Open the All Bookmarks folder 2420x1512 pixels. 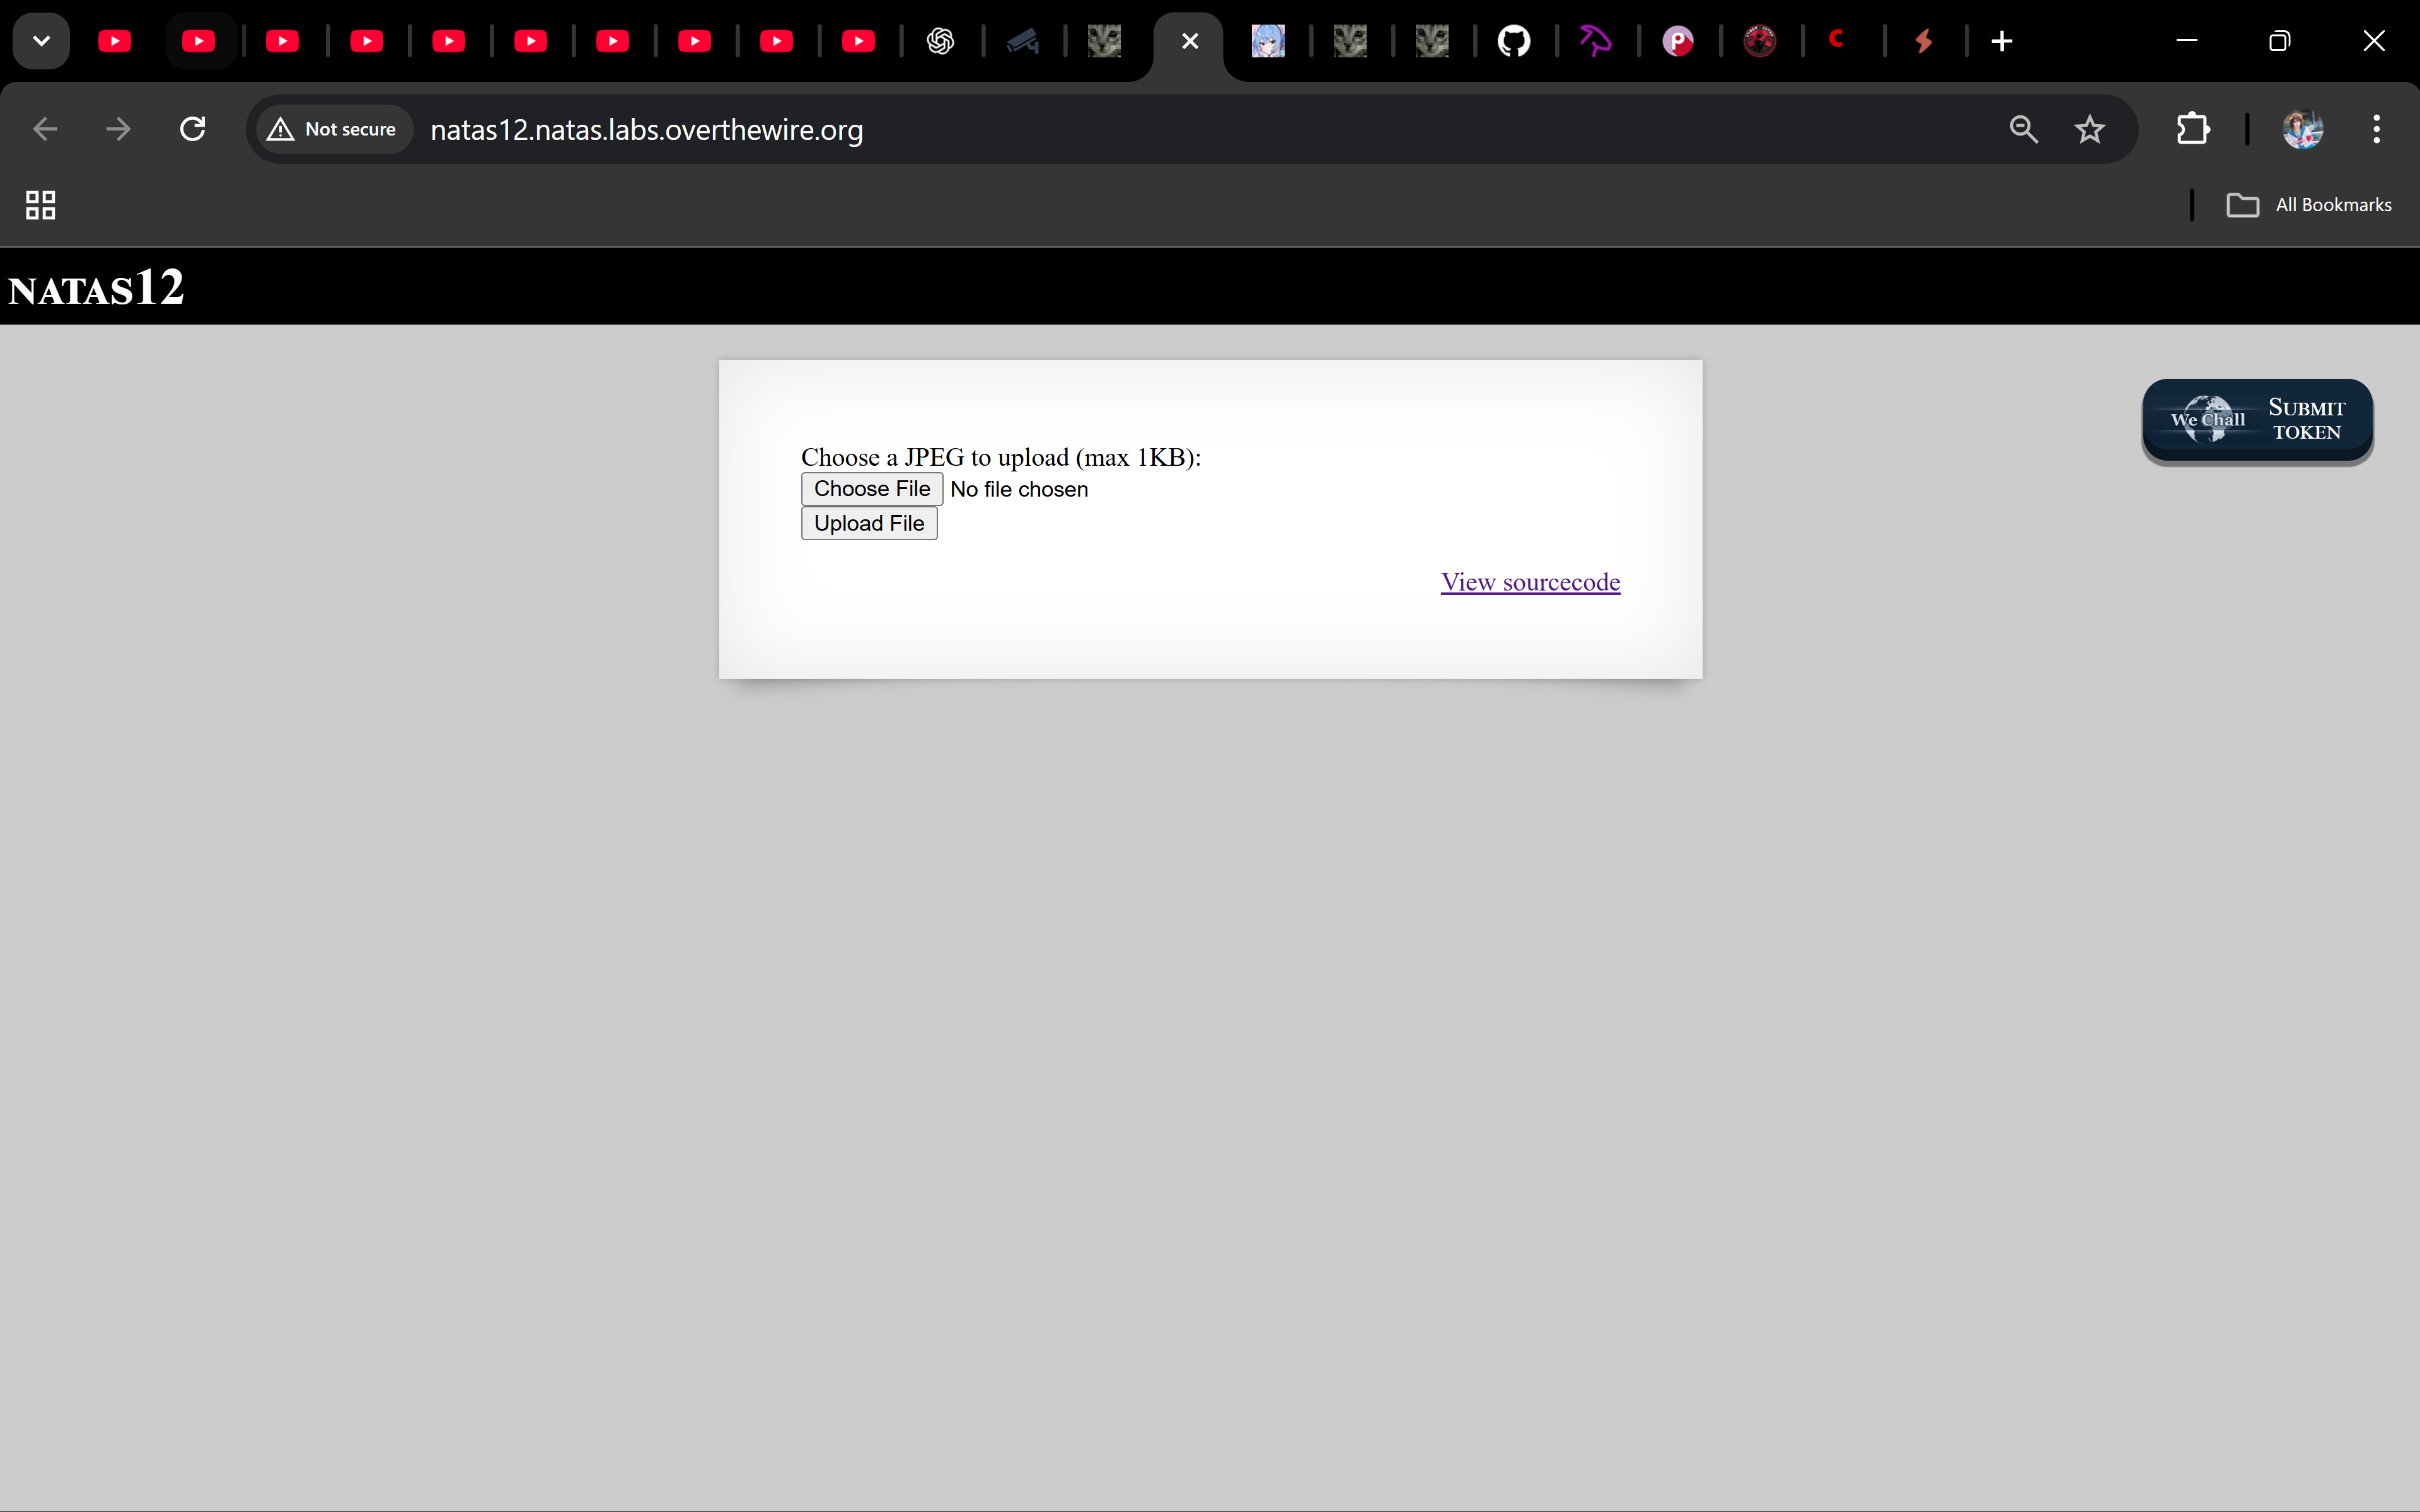2309,205
